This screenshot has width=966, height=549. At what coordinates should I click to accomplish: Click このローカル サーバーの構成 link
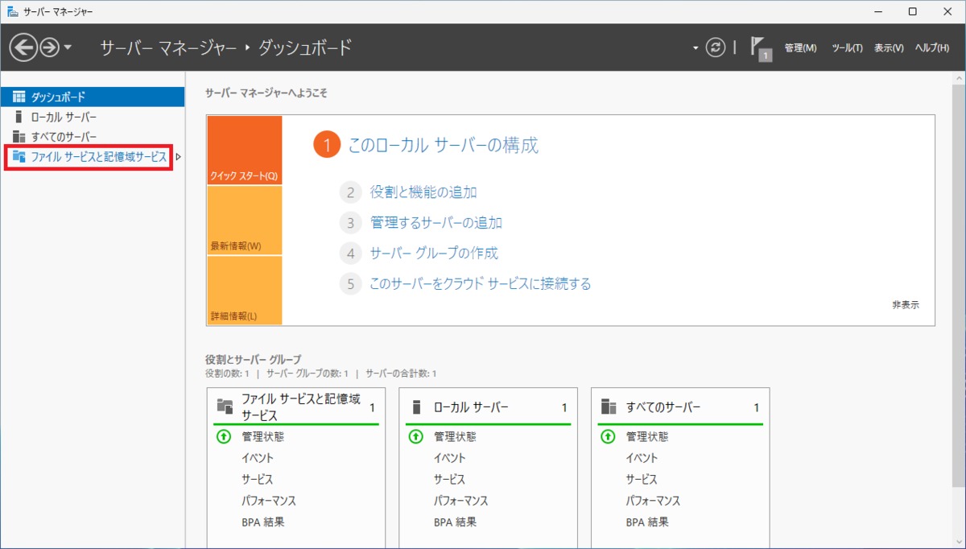pyautogui.click(x=443, y=145)
